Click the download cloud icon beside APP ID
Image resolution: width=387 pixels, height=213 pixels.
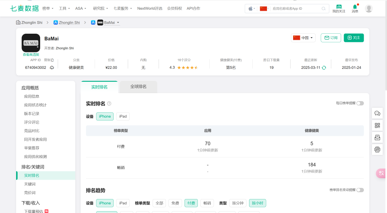point(52,68)
